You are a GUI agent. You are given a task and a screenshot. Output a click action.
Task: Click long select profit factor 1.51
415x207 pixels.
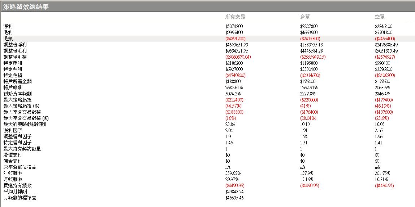(x=304, y=143)
